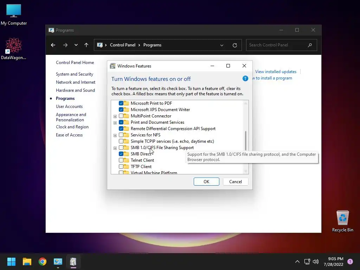Uncheck Microsoft XPS Document Writer
This screenshot has height=270, width=360.
[121, 110]
